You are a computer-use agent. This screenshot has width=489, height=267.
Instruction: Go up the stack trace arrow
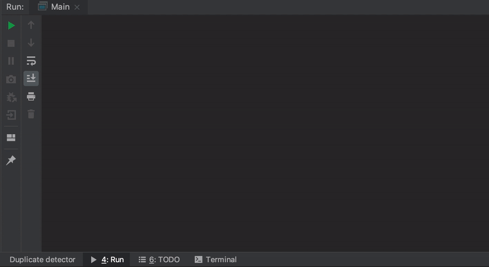point(31,25)
